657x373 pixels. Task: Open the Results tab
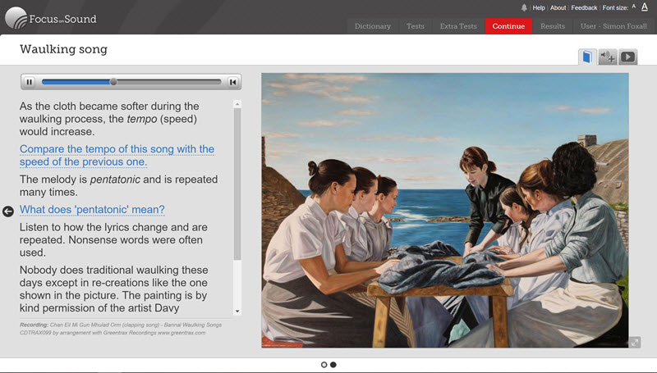(x=553, y=26)
